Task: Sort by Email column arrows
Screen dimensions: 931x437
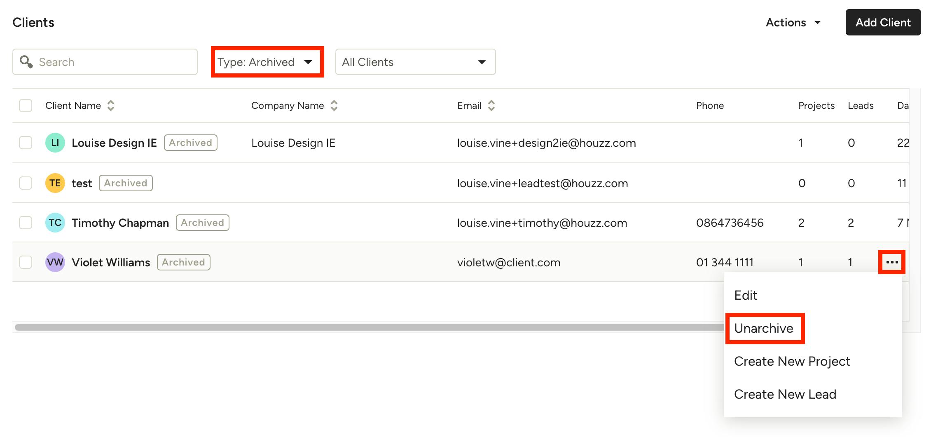Action: pos(491,106)
